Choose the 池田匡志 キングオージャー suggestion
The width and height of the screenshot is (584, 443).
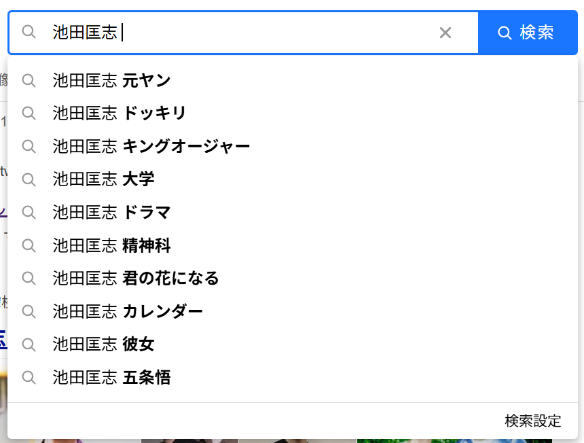point(293,146)
